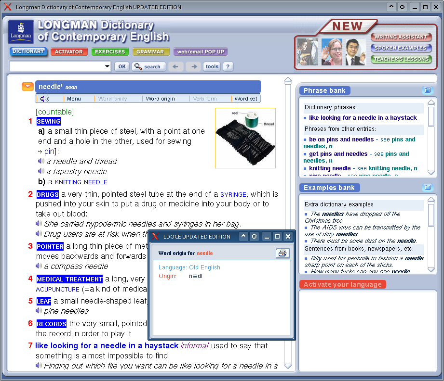The width and height of the screenshot is (444, 381).
Task: Play audio for 'a needle and thread'
Action: click(x=41, y=161)
